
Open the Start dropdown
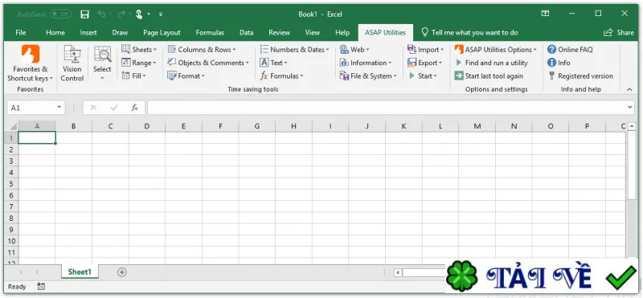tap(423, 76)
